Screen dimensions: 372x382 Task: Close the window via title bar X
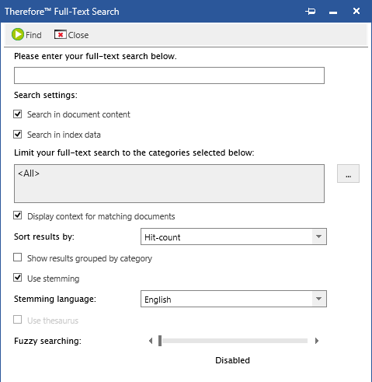356,11
